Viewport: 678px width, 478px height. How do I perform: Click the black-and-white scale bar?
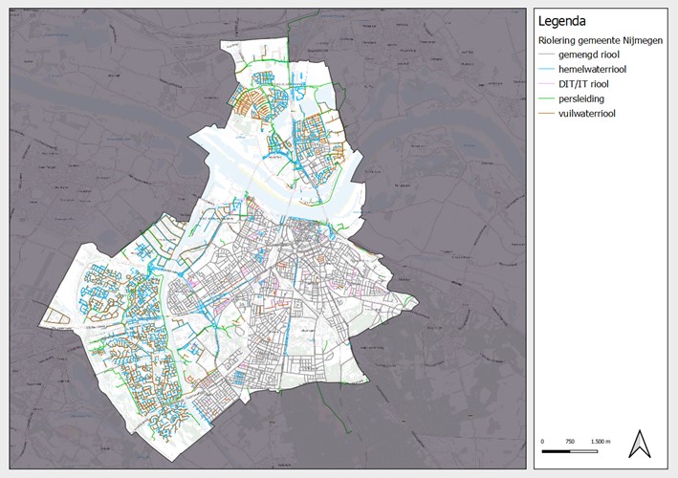point(571,449)
